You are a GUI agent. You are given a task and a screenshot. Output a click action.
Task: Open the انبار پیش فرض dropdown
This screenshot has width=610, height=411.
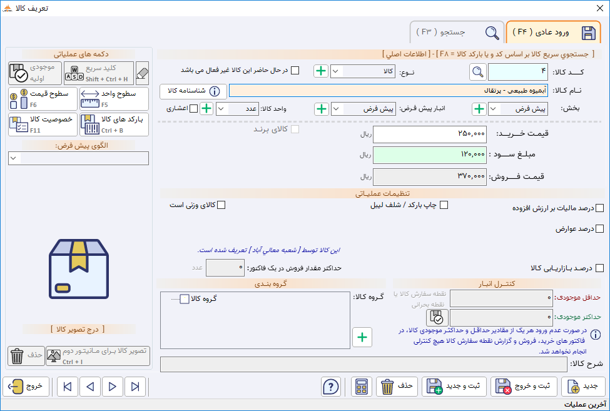(336, 109)
